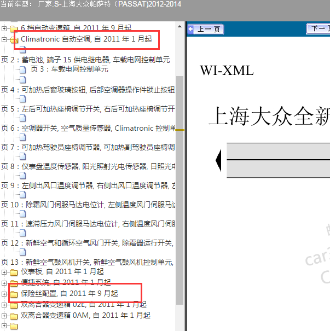330x331 pixels.
Task: Click the page icon for 页 13 新鲜空气鼓风机开关
Action: (x=23, y=252)
